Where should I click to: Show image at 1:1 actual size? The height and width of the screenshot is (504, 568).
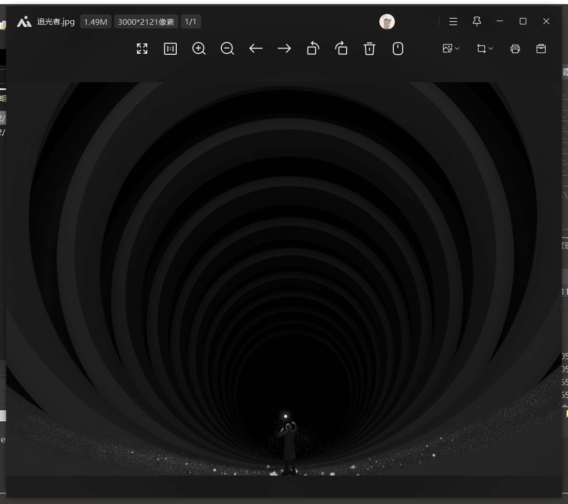click(x=170, y=49)
